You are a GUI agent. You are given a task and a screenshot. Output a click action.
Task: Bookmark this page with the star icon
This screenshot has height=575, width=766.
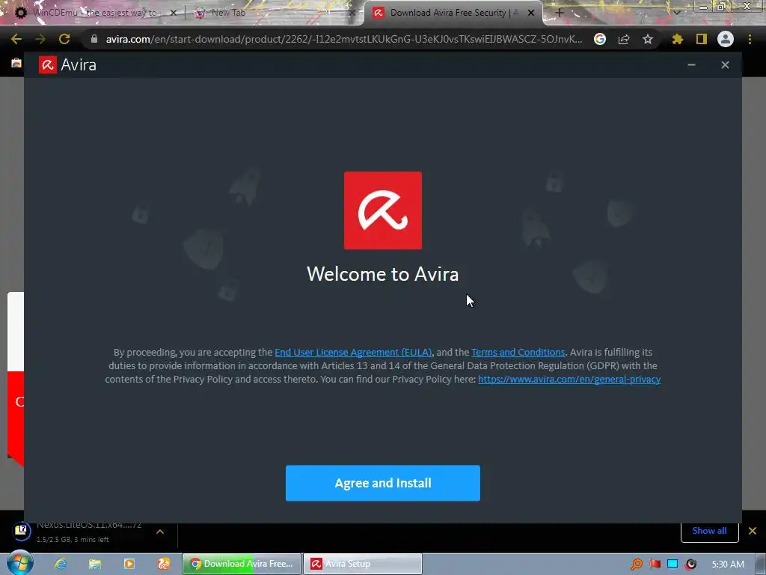coord(648,39)
